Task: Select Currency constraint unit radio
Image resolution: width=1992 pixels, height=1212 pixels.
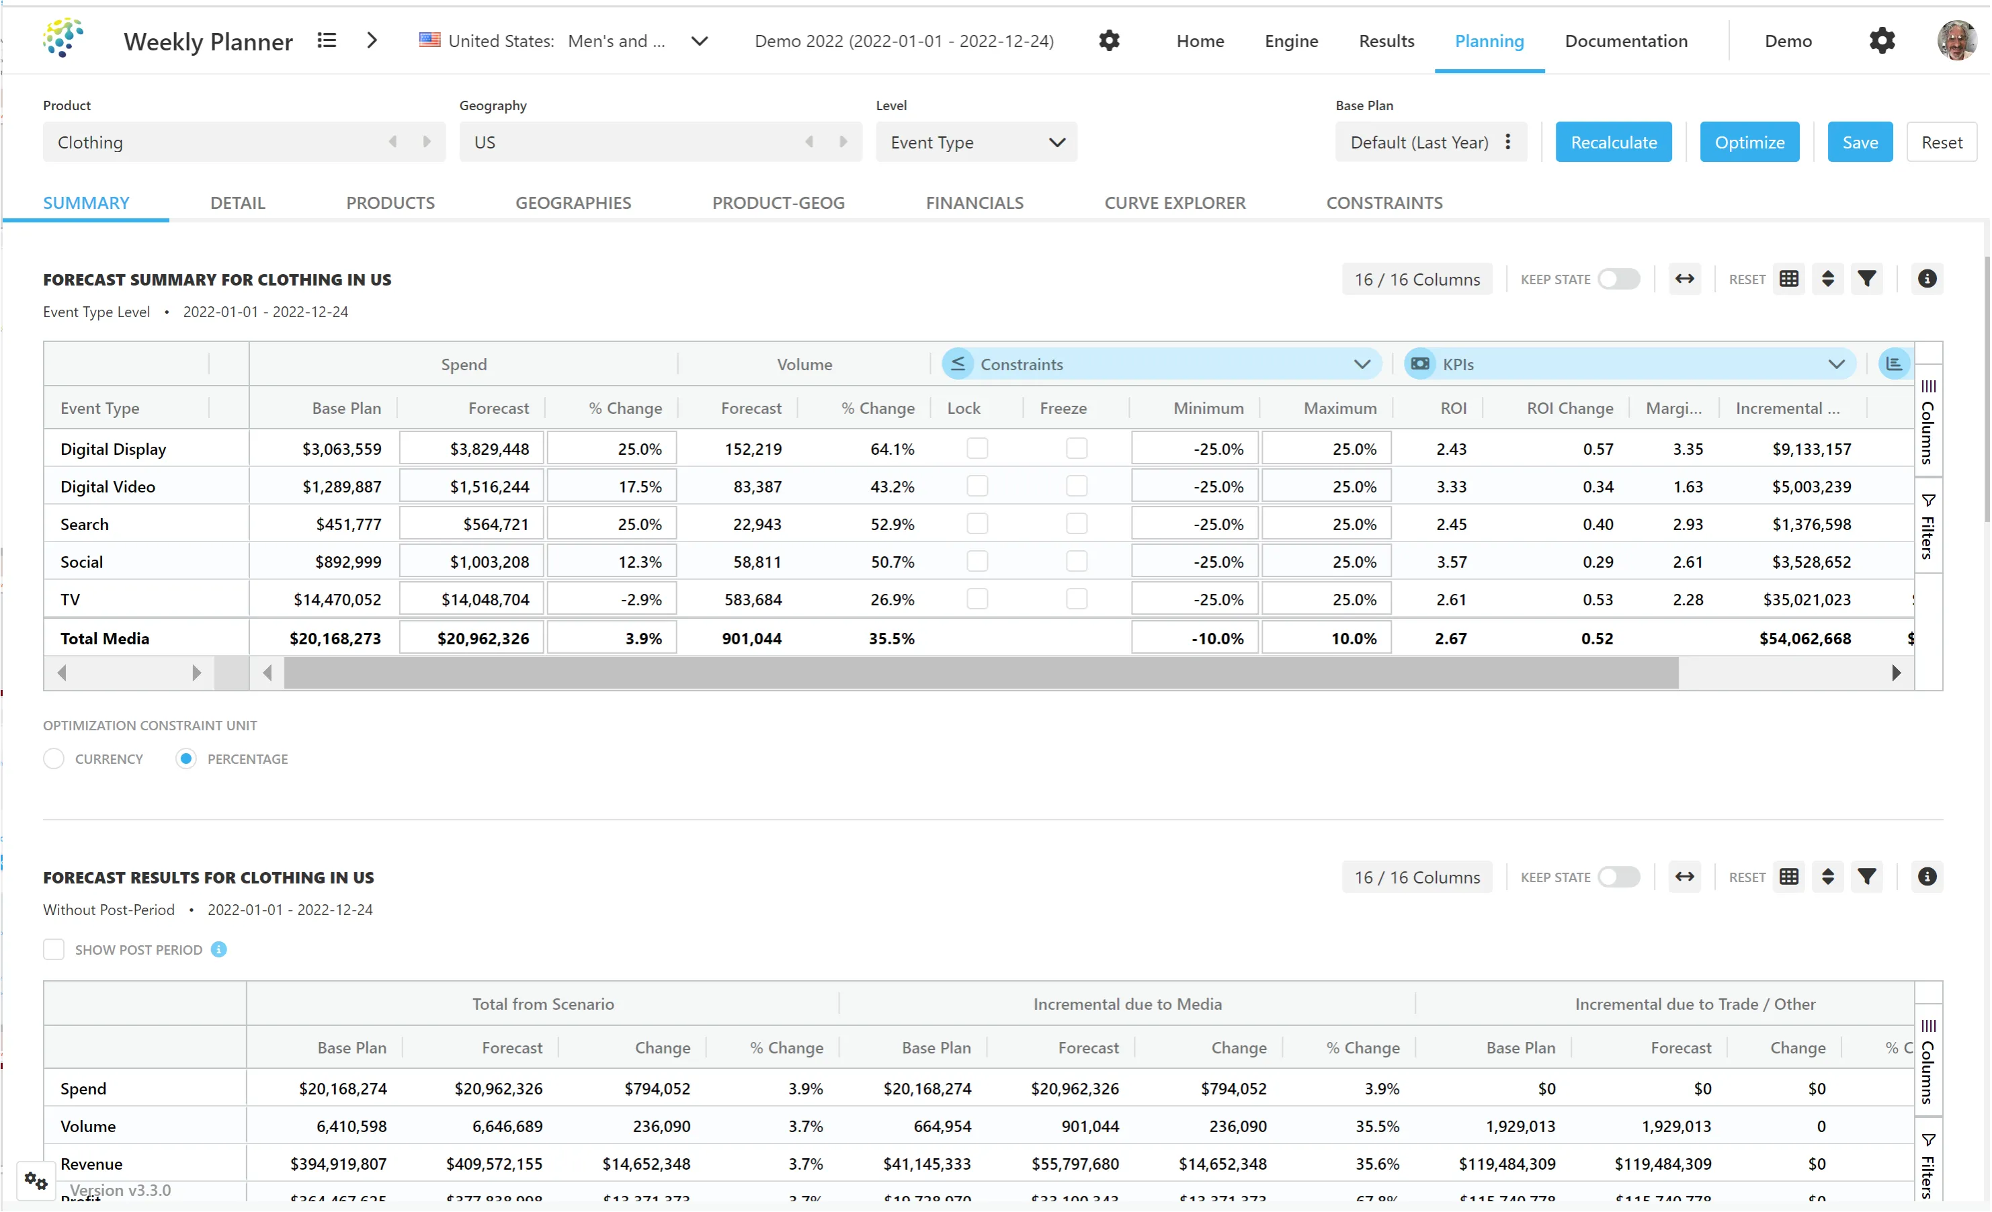Action: click(53, 759)
